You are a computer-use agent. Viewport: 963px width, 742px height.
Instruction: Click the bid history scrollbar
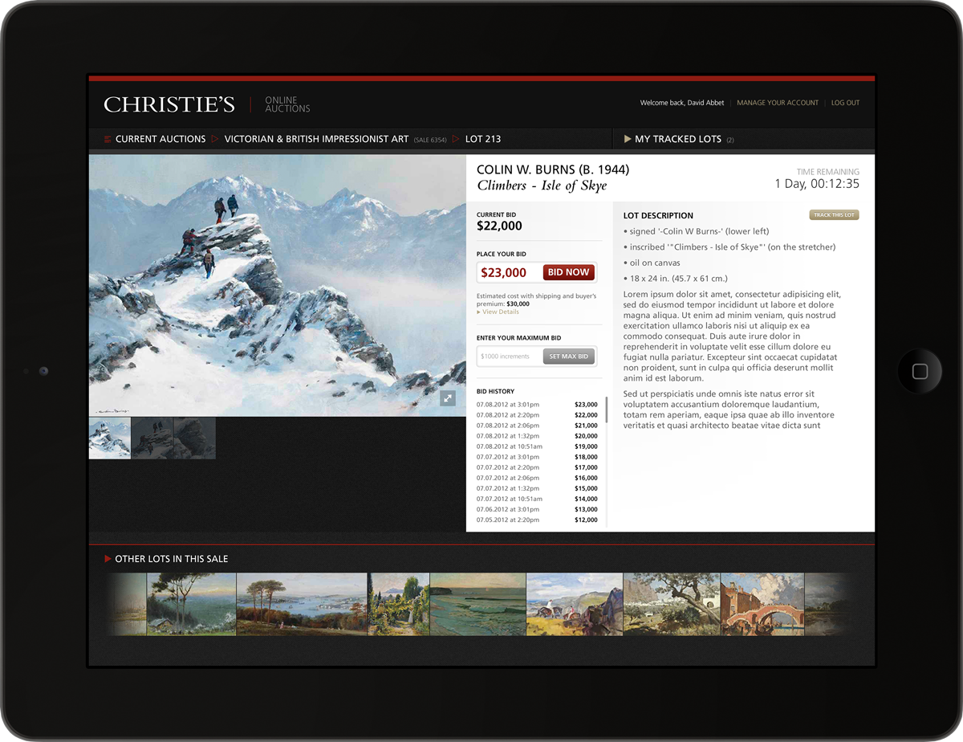[x=607, y=410]
